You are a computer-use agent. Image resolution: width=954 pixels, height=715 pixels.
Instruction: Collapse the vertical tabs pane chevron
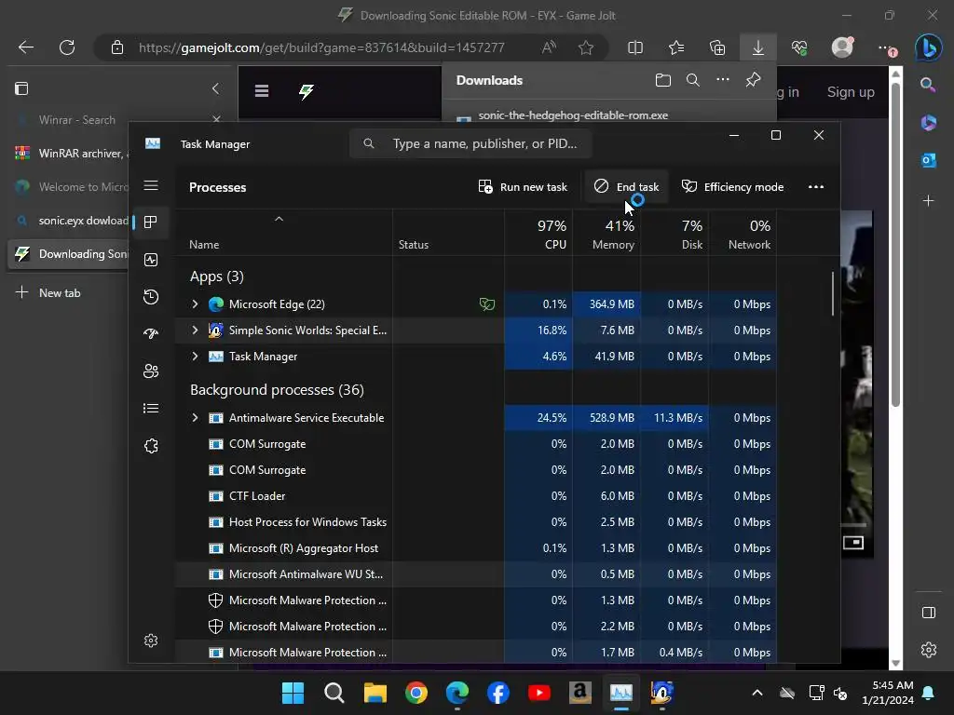[215, 88]
